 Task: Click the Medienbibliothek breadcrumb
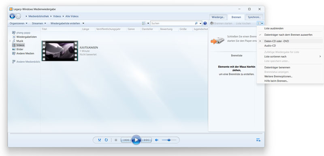click(38, 16)
